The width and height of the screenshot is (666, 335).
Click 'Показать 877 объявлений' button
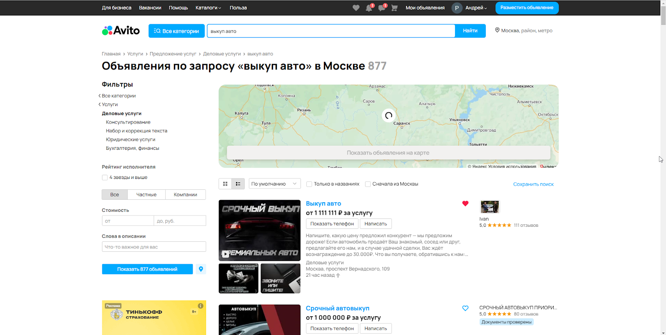tap(147, 269)
